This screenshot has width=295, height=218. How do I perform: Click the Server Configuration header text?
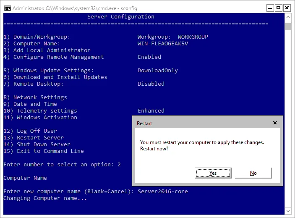121,17
